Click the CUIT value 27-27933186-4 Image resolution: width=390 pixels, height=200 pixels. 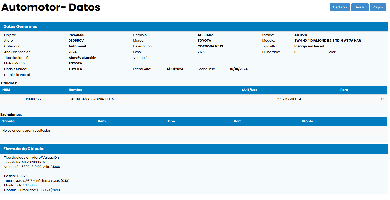click(289, 99)
